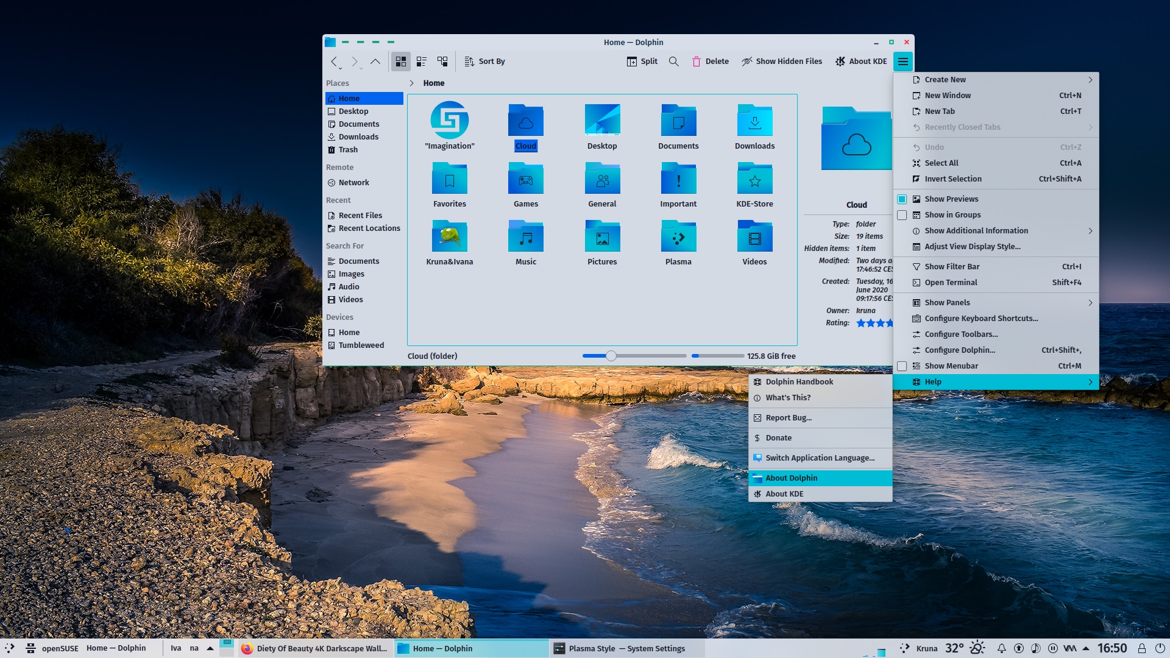Viewport: 1170px width, 658px height.
Task: Switch to Plasma Style System Settings taskbar window
Action: click(x=628, y=648)
